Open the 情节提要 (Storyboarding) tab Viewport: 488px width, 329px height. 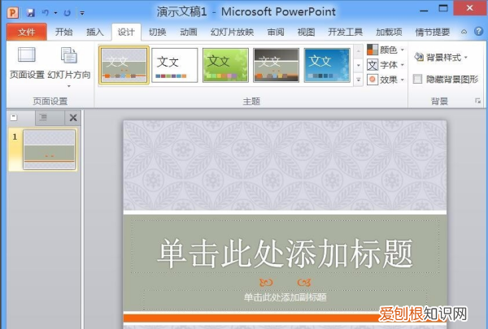433,32
